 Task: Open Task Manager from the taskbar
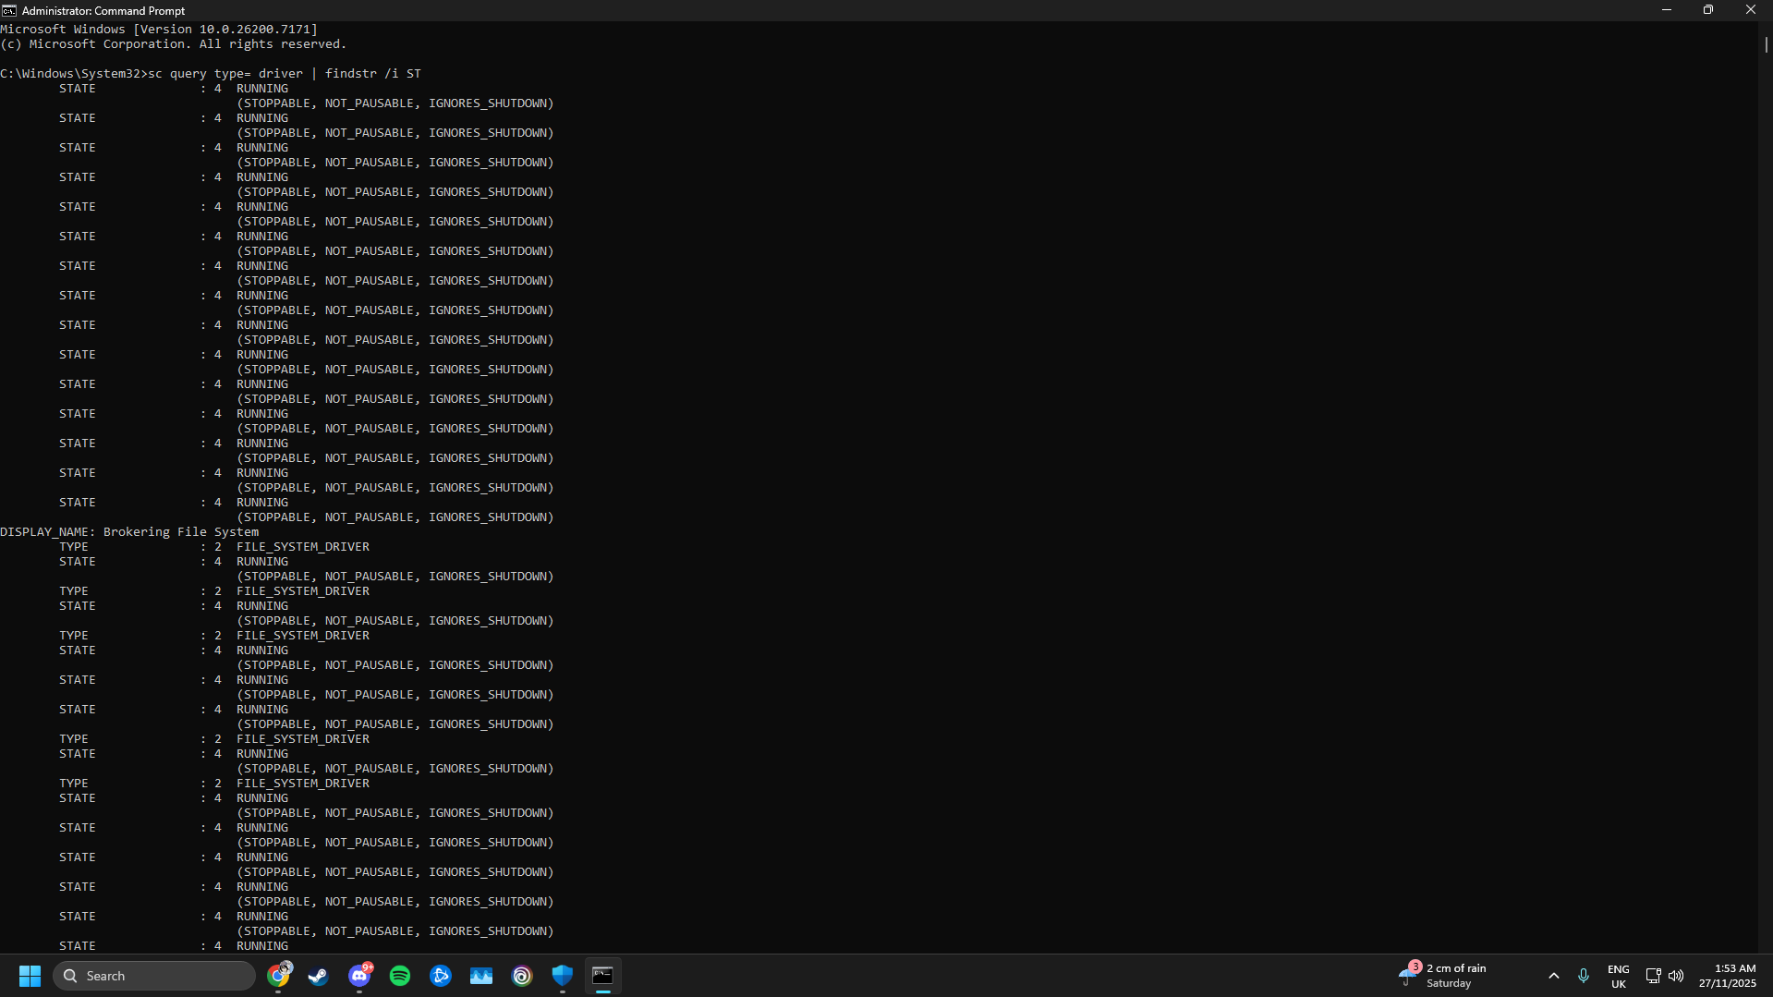point(481,976)
